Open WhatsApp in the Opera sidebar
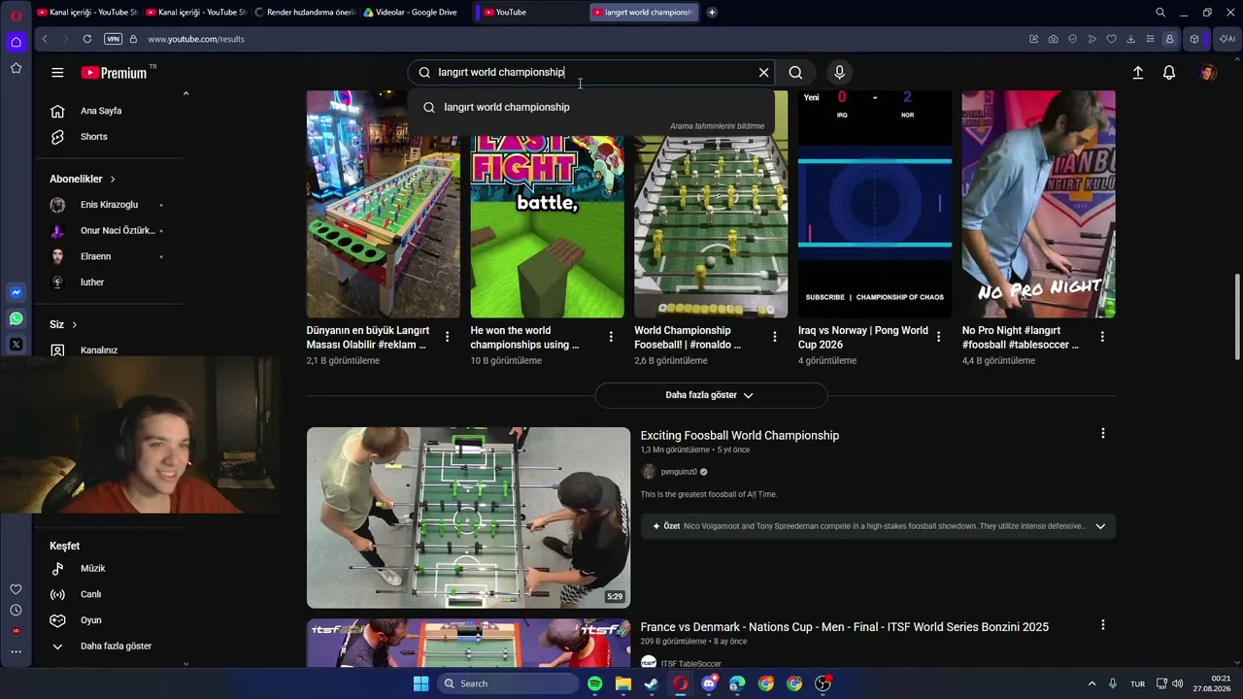The image size is (1243, 699). [17, 318]
